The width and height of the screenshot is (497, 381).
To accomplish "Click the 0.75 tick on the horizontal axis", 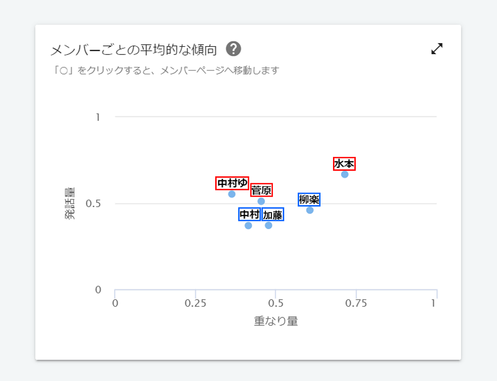I will [x=356, y=303].
